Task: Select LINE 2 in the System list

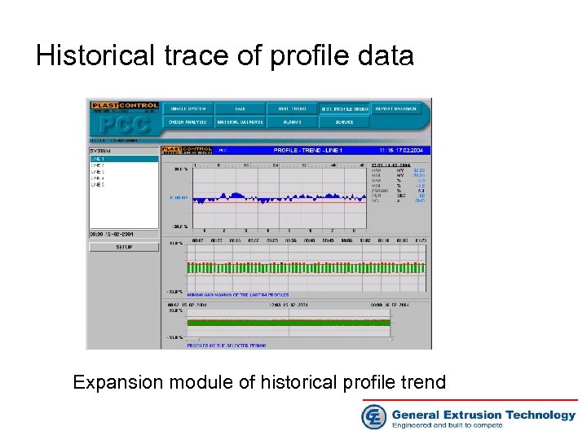Action: pos(124,165)
